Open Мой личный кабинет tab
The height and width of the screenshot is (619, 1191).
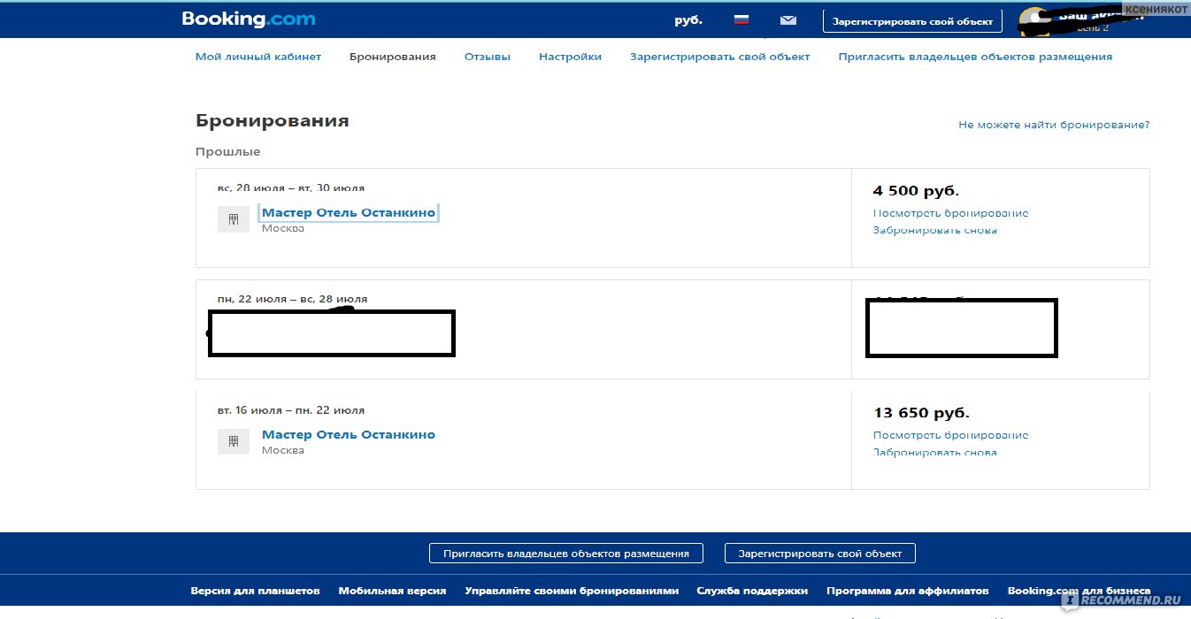258,57
